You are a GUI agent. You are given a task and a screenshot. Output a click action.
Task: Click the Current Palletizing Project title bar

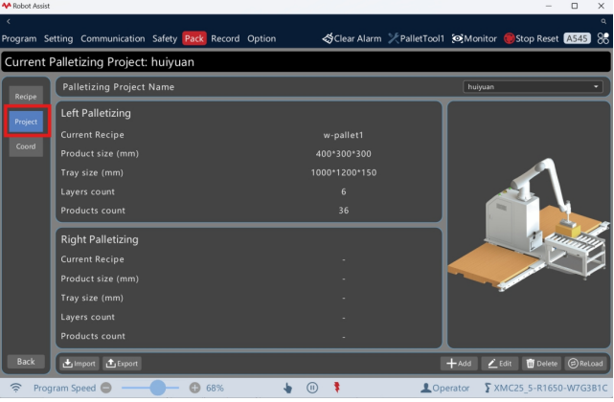(x=306, y=62)
